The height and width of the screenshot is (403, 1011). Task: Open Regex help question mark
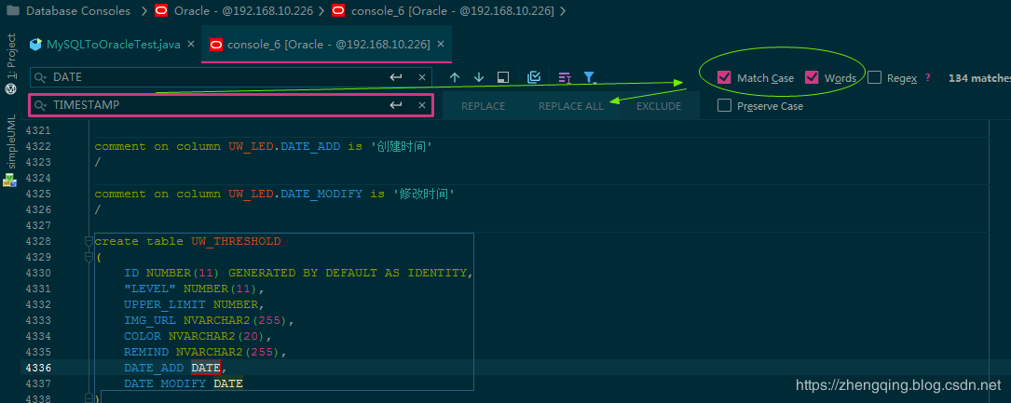pos(927,78)
